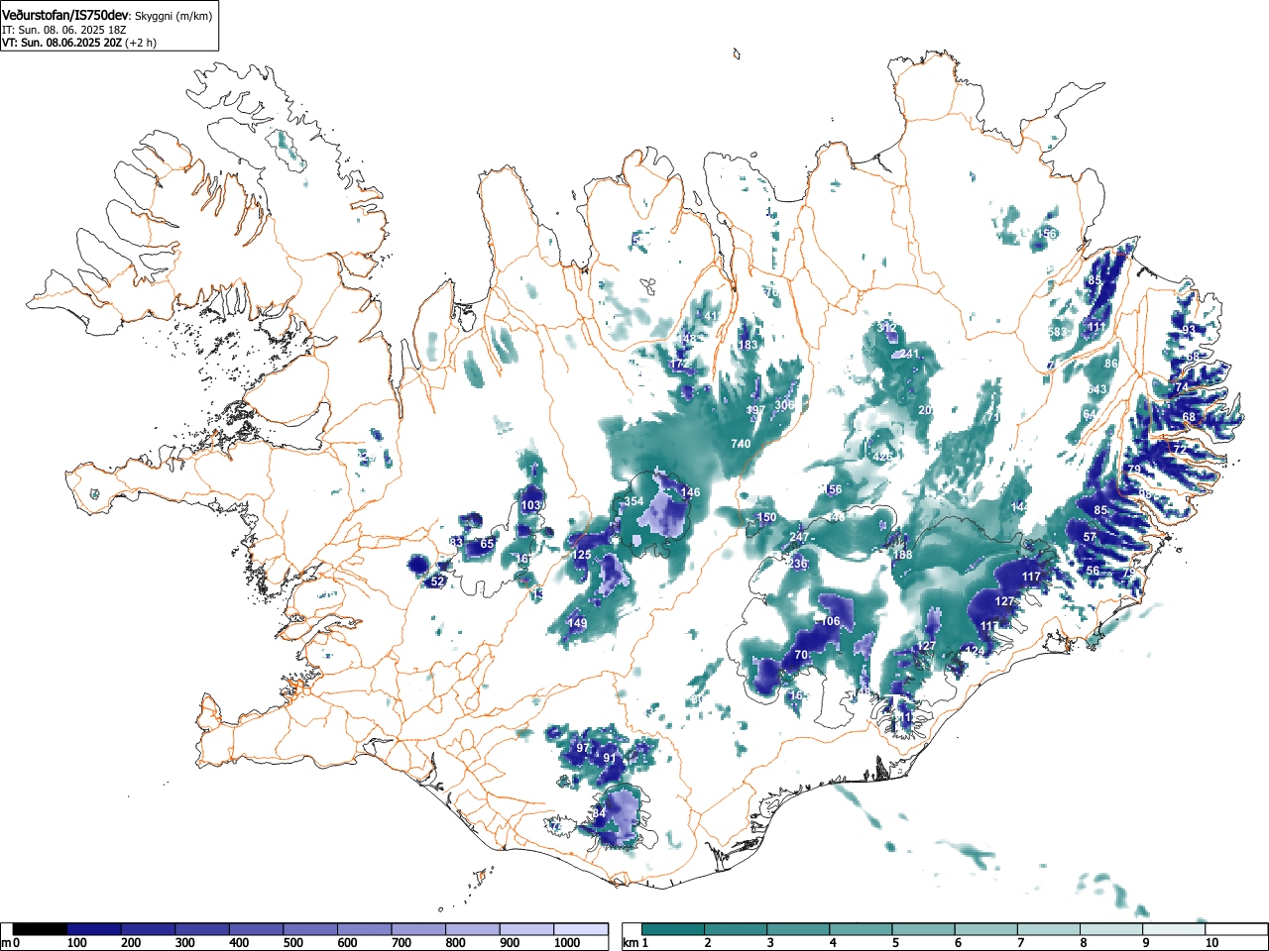Click the '124' visibility value on the map
This screenshot has height=951, width=1269.
[x=977, y=651]
